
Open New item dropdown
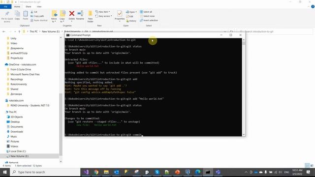point(103,12)
